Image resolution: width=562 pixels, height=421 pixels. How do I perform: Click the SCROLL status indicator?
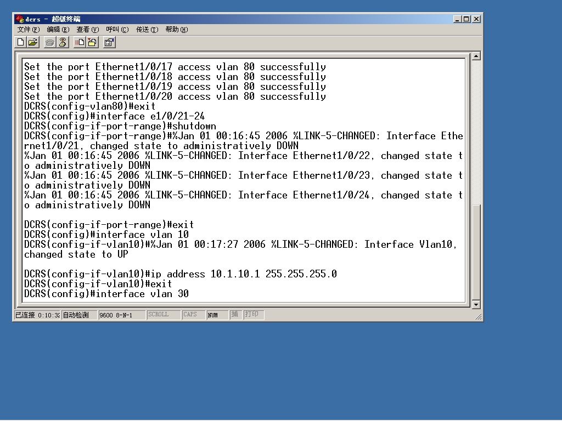coord(164,315)
